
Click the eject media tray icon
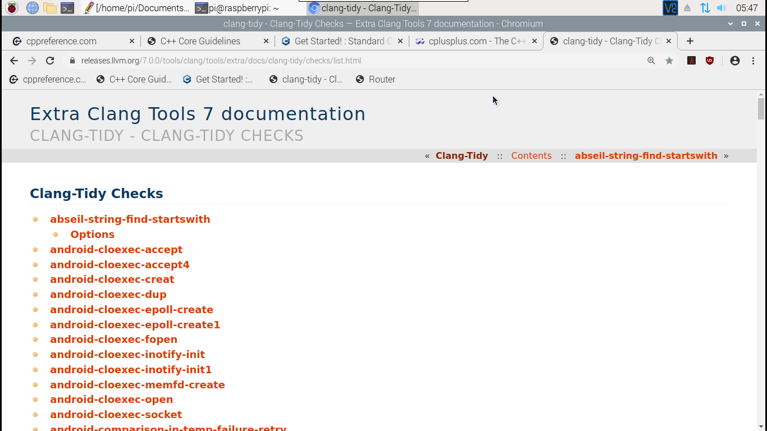pyautogui.click(x=687, y=8)
